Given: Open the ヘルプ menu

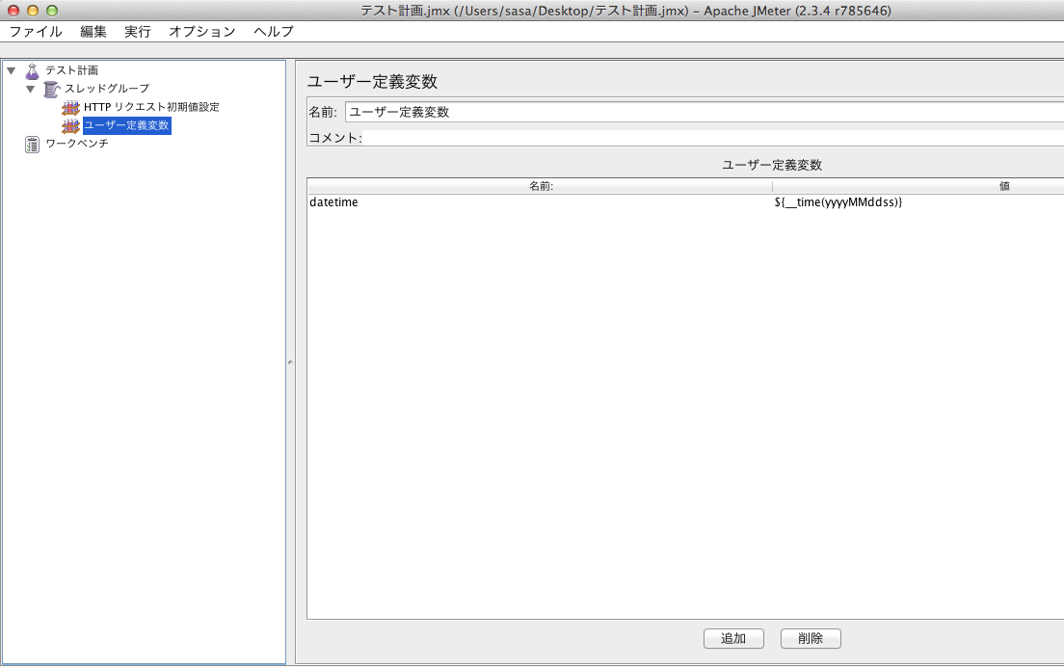Looking at the screenshot, I should tap(274, 31).
